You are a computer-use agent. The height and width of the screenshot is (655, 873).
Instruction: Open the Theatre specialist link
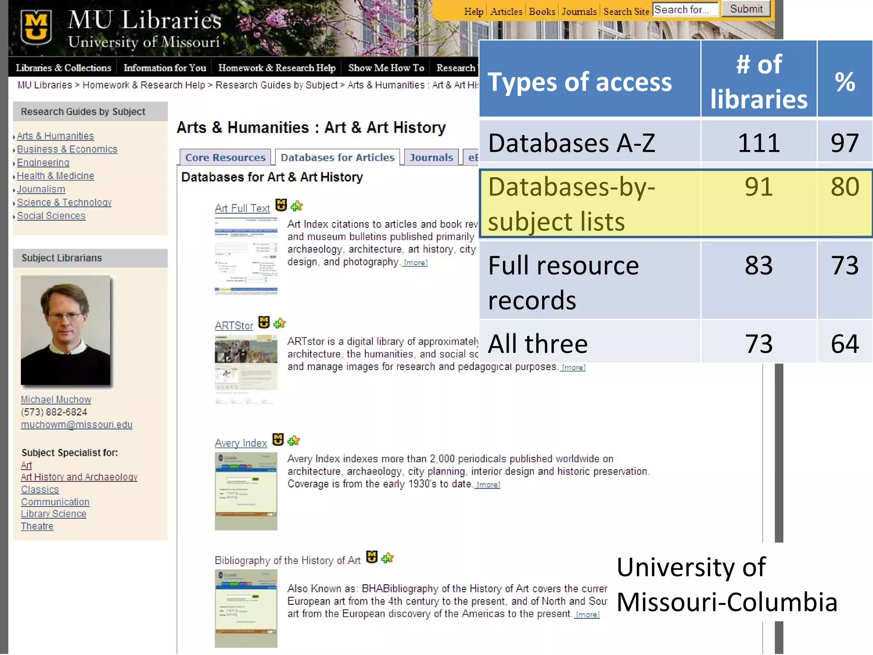point(38,526)
